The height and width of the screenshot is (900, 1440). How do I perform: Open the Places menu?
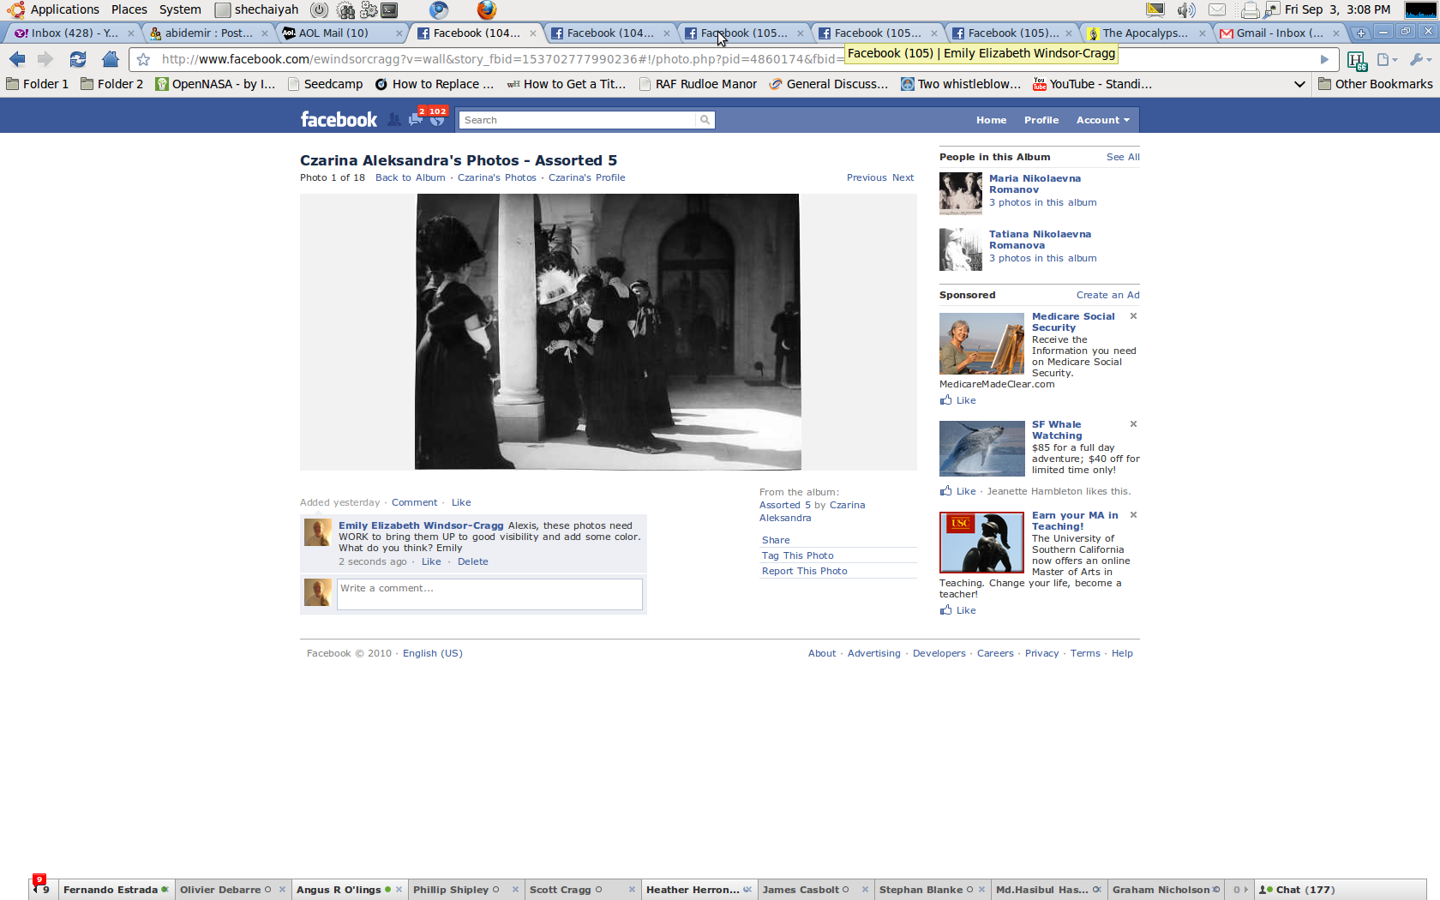click(x=129, y=9)
